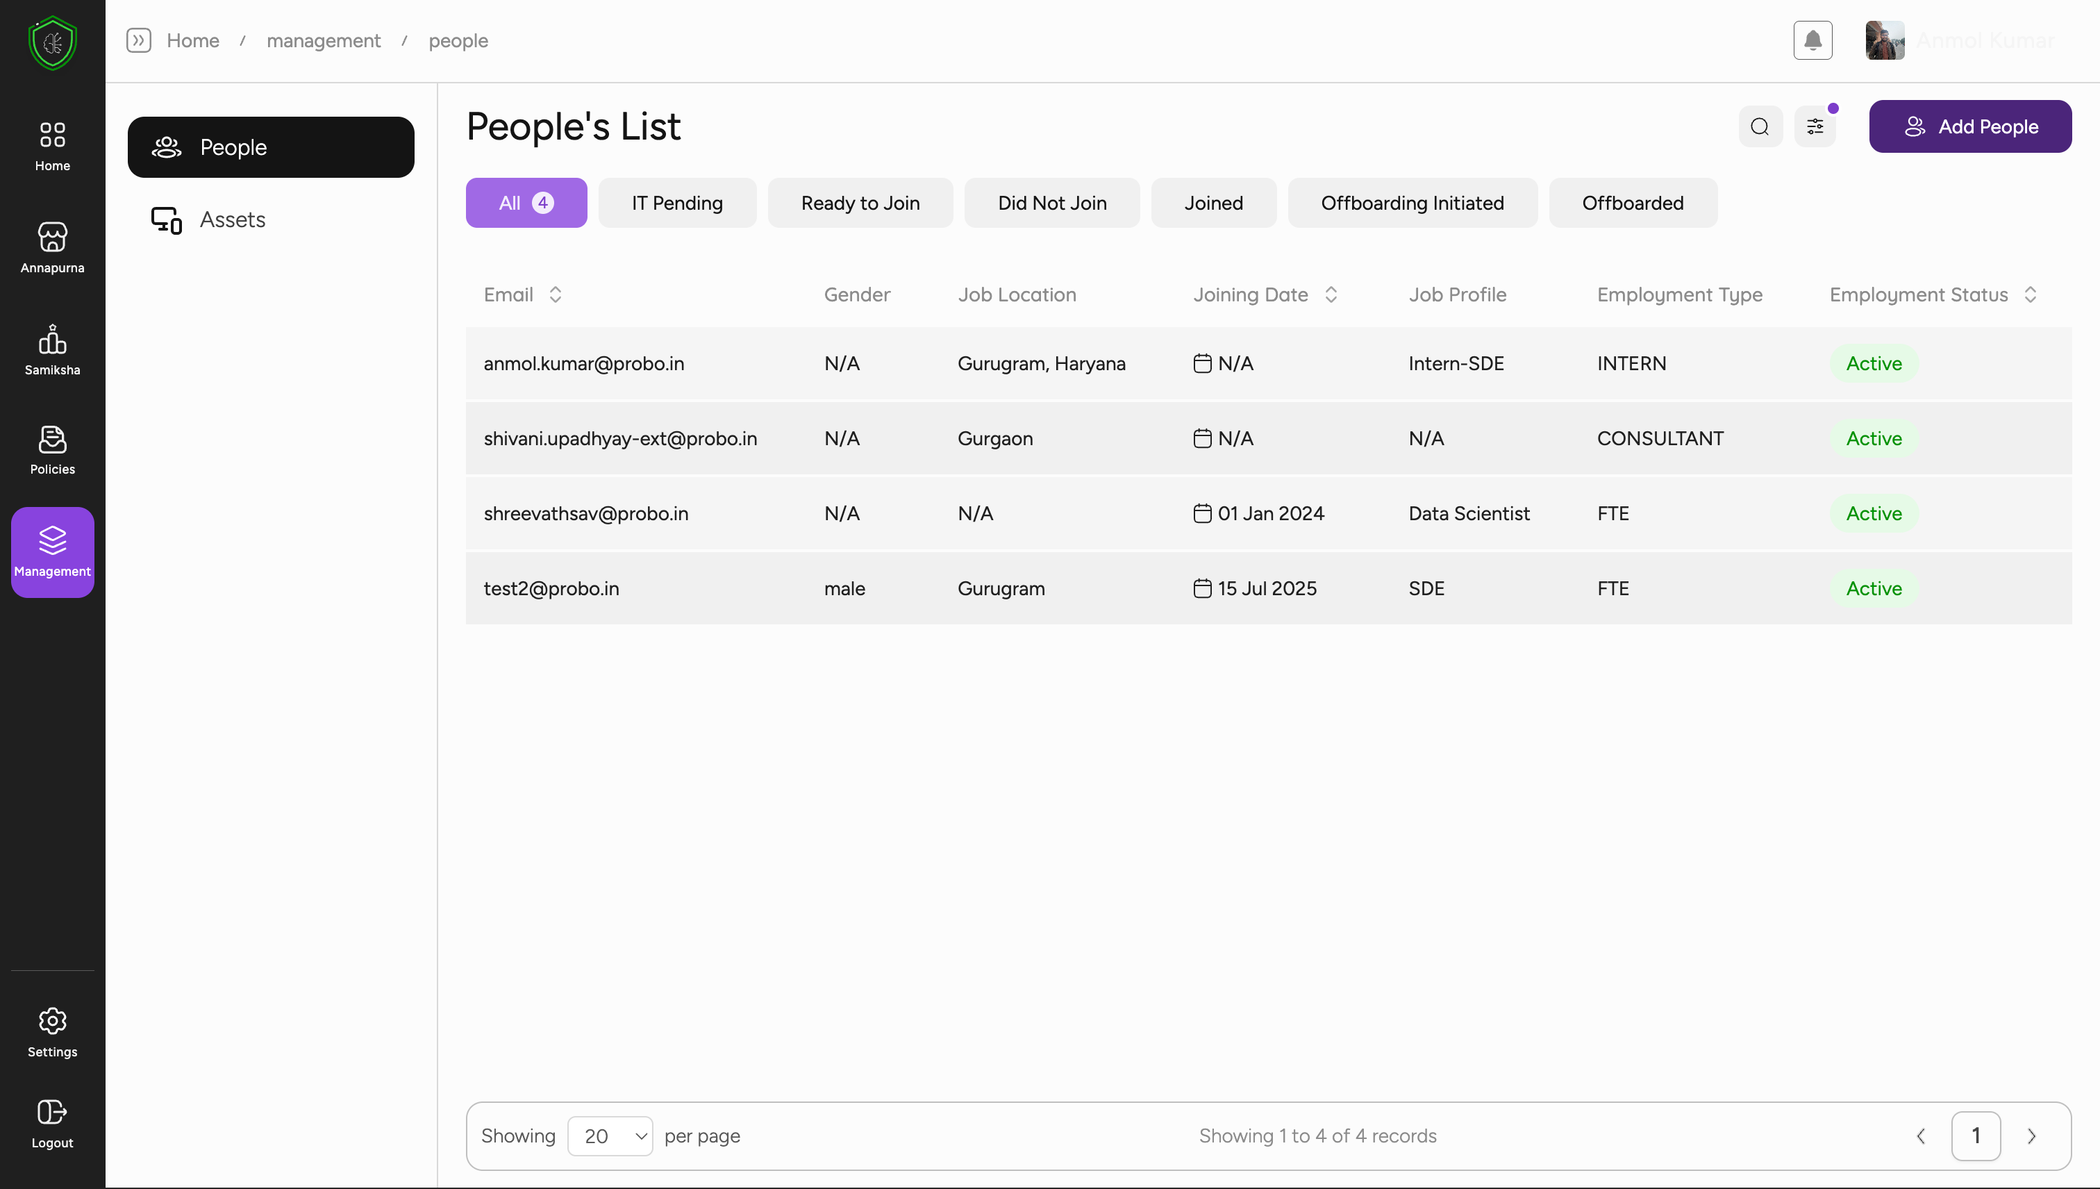Viewport: 2100px width, 1189px height.
Task: Open the filter settings icon
Action: (x=1814, y=126)
